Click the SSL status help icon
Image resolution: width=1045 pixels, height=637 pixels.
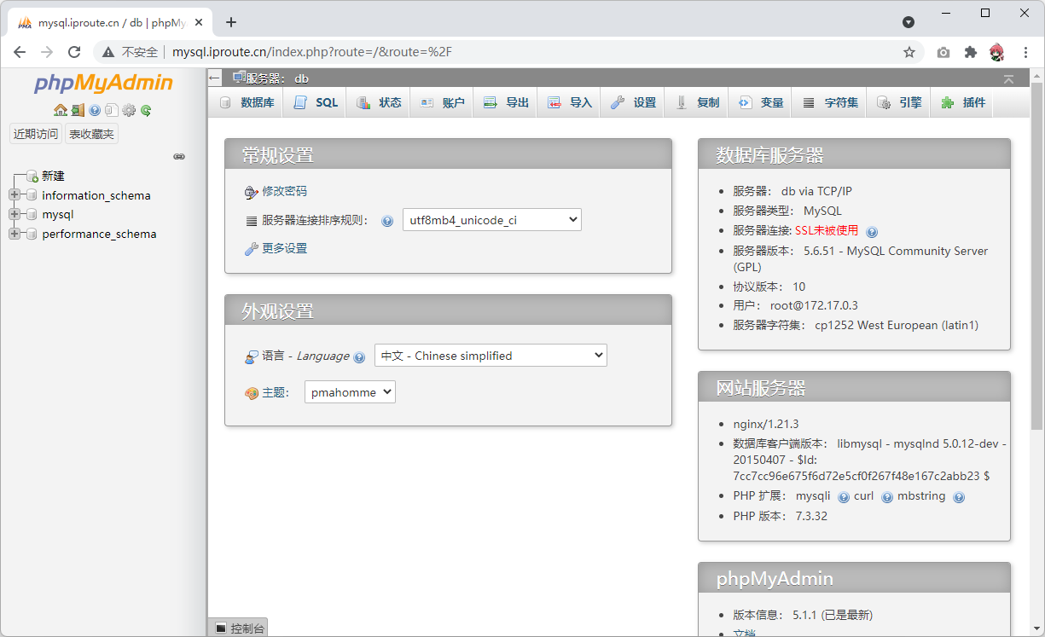[872, 231]
